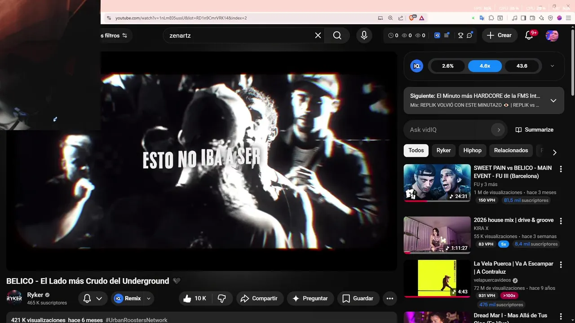
Task: Toggle the subscription notification bell
Action: (88, 298)
